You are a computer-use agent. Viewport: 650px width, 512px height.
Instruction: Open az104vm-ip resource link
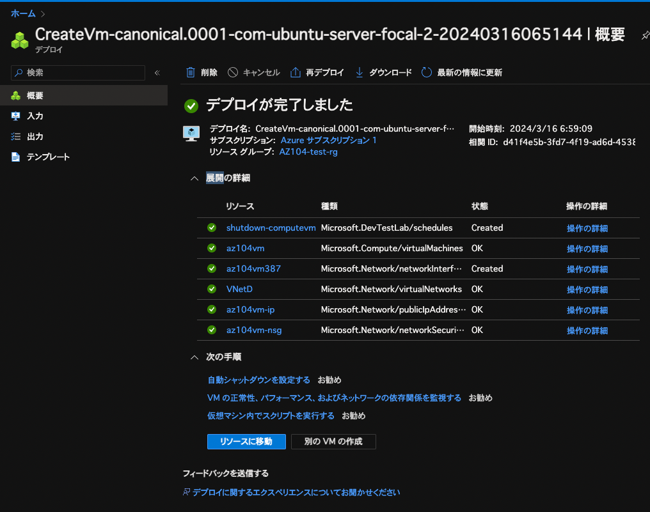tap(250, 309)
